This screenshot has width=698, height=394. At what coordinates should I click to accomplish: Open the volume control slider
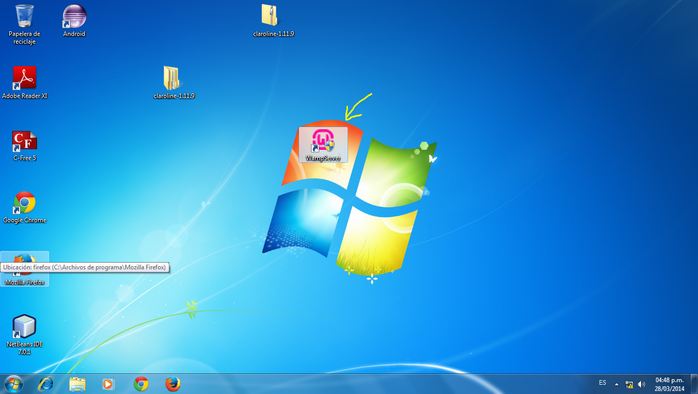coord(642,384)
